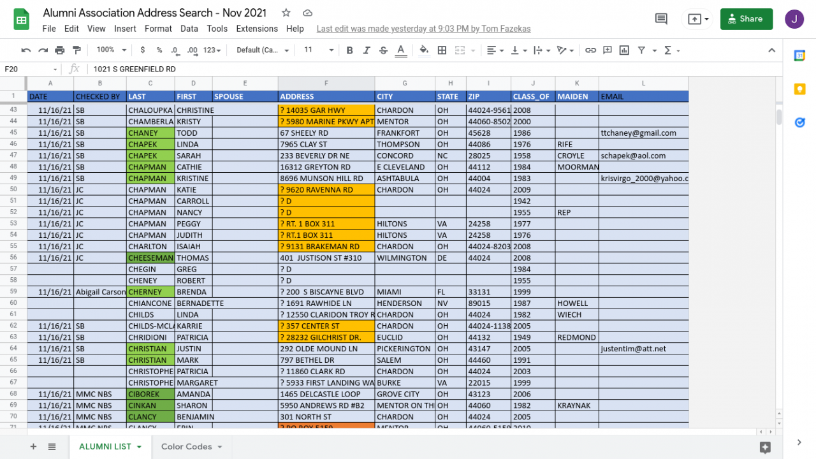
Task: Hide the menus with the collapse chevron
Action: [x=771, y=50]
